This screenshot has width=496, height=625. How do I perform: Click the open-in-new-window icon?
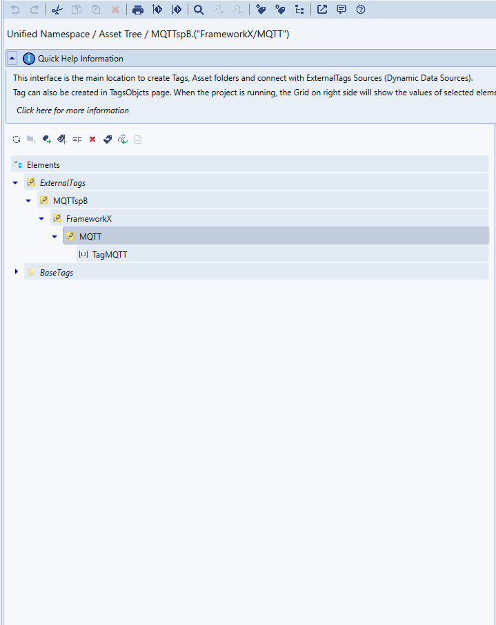coord(322,10)
